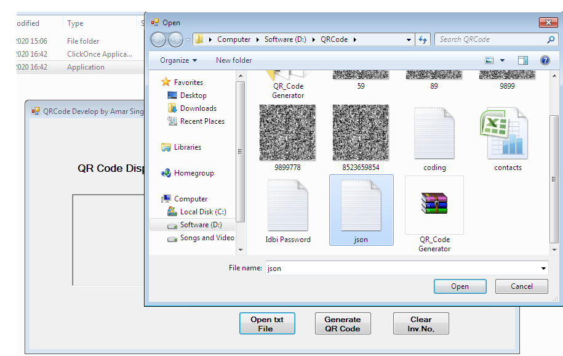Select QRCode in the address breadcrumb
563x356 pixels.
(x=334, y=39)
